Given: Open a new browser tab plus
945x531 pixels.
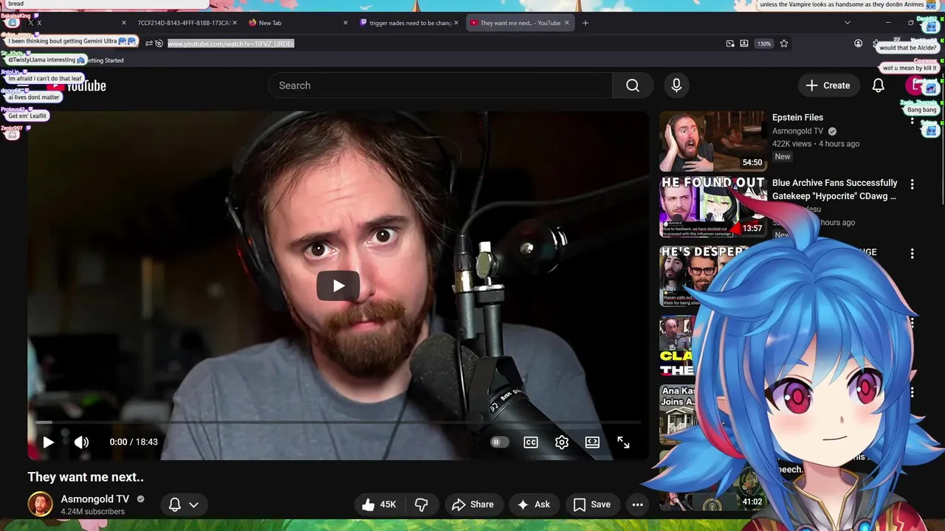Looking at the screenshot, I should coord(585,23).
